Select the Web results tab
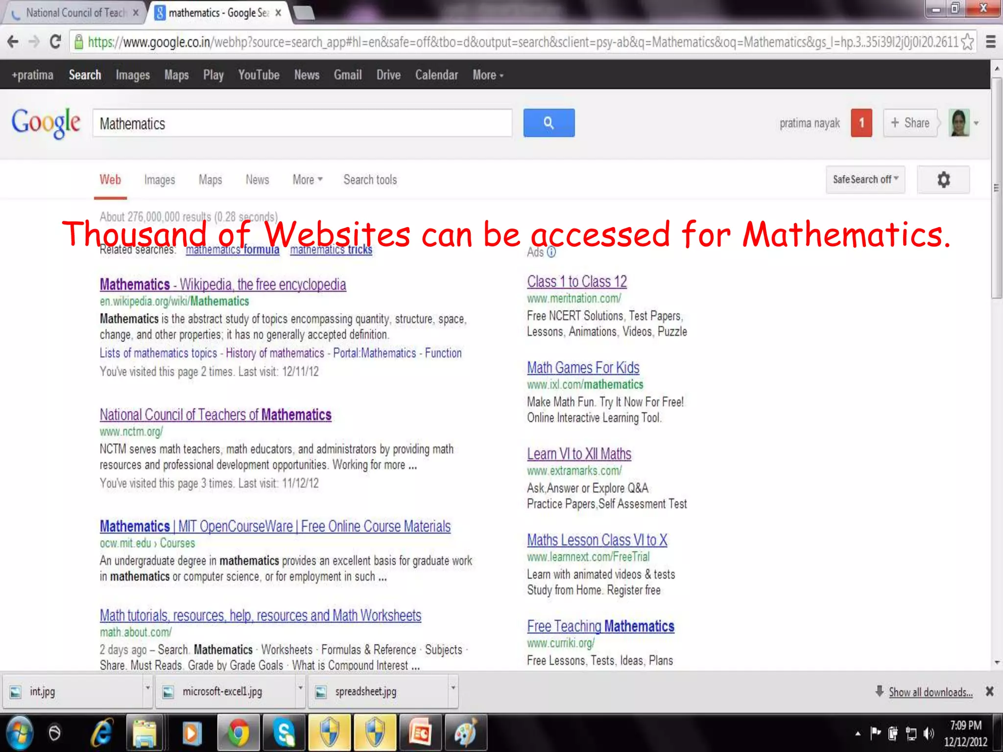1003x752 pixels. [110, 180]
